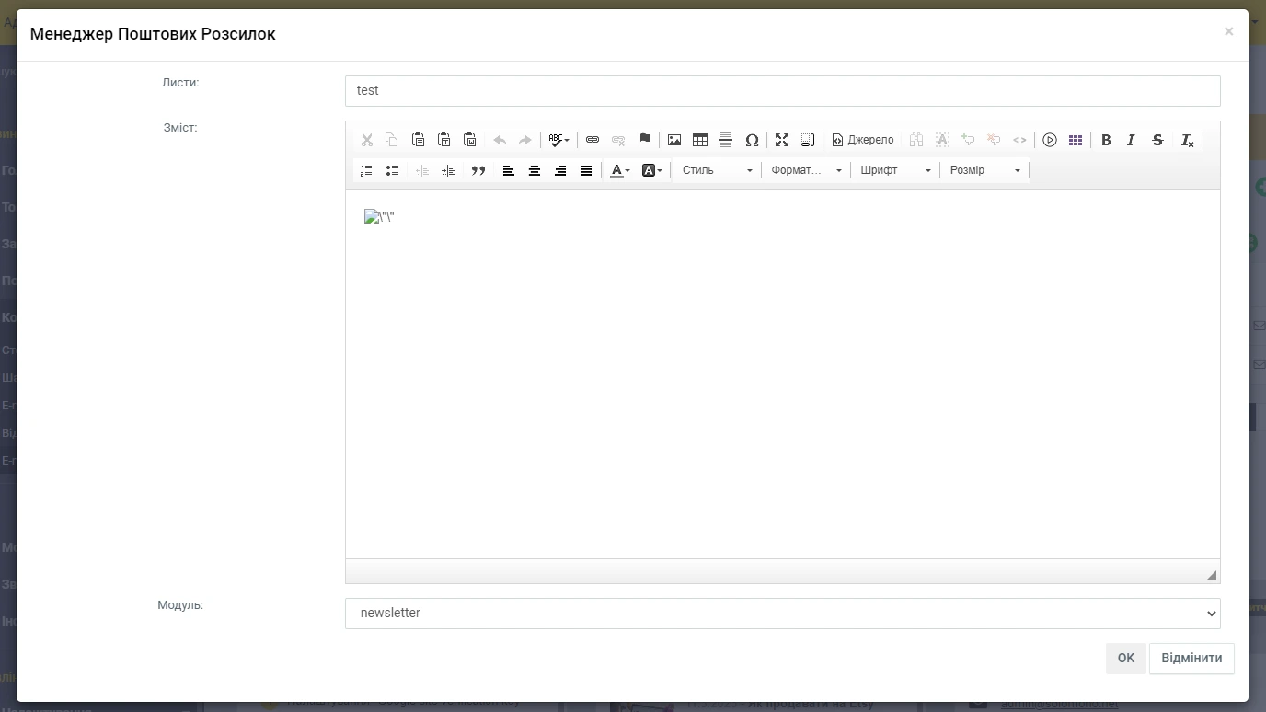Toggle Italic formatting
This screenshot has width=1266, height=712.
pyautogui.click(x=1131, y=140)
